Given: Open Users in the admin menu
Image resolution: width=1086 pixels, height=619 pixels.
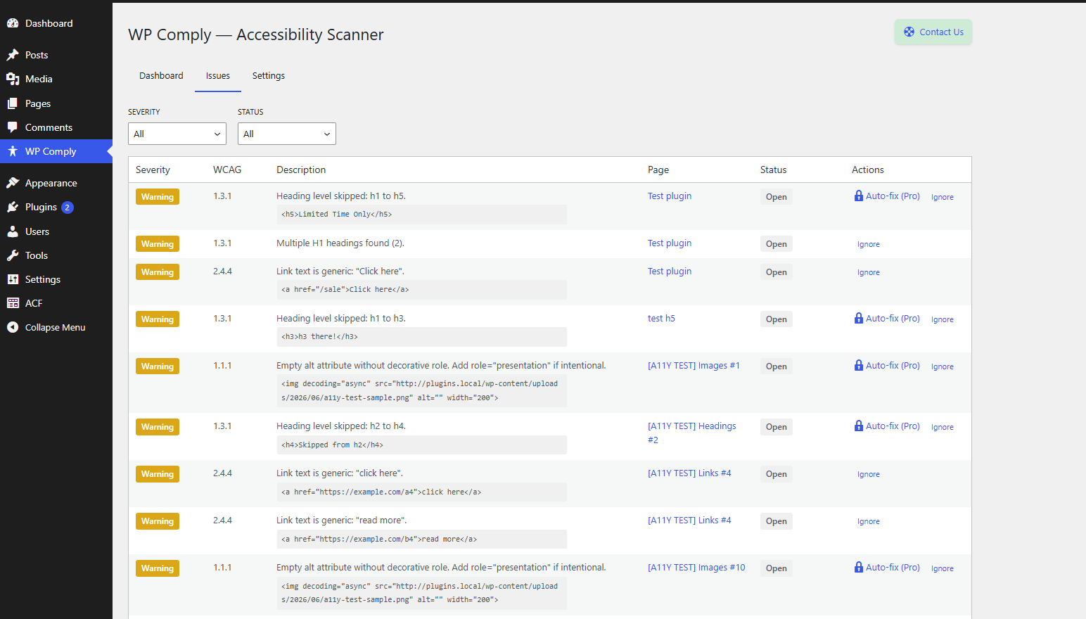Looking at the screenshot, I should [x=56, y=231].
